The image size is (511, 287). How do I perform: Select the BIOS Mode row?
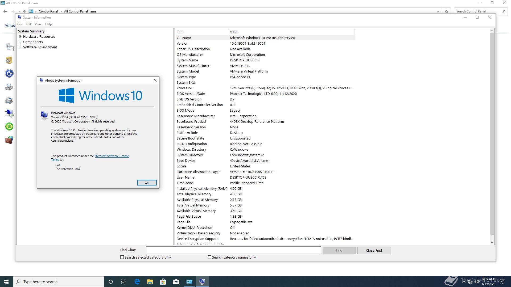coord(265,110)
